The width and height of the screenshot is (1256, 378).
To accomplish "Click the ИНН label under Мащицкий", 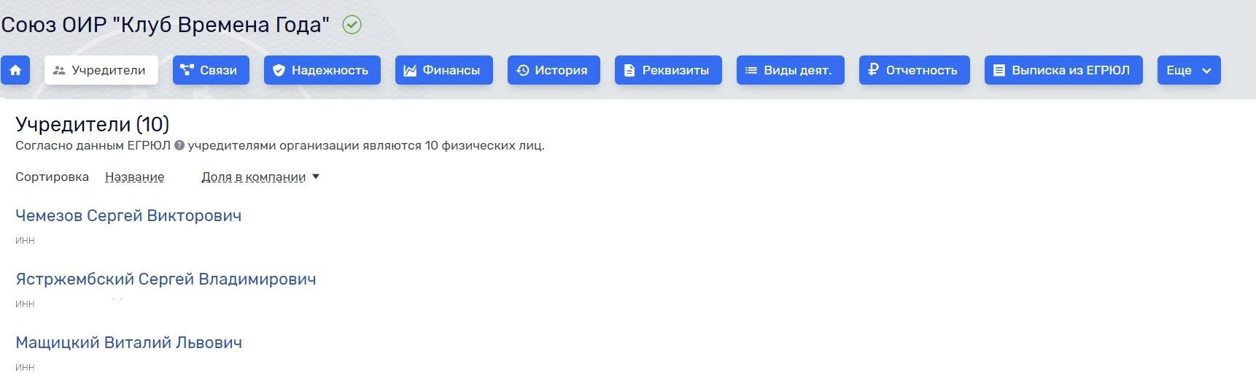I will 25,367.
